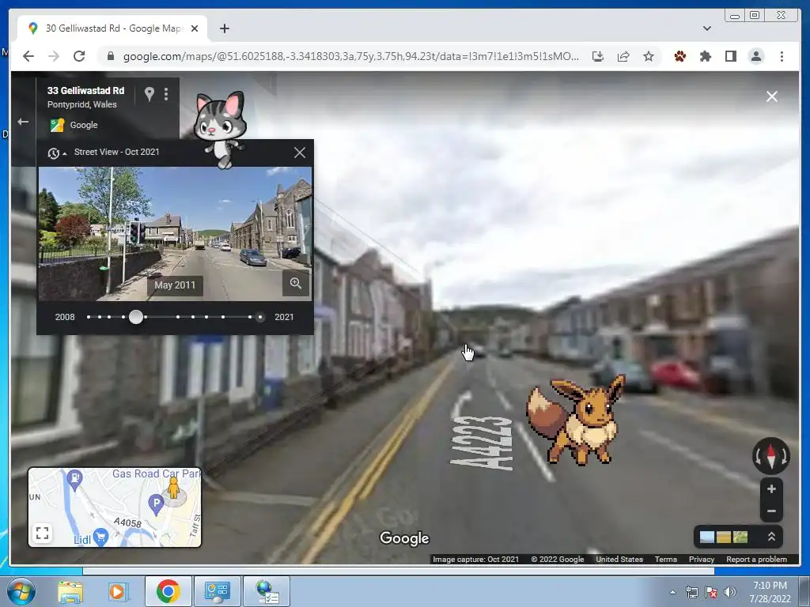The image size is (810, 607).
Task: Toggle the browser side panel
Action: (x=730, y=56)
